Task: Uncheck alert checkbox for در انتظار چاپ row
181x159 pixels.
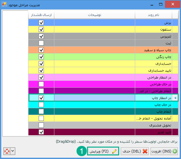Action: coord(41,98)
